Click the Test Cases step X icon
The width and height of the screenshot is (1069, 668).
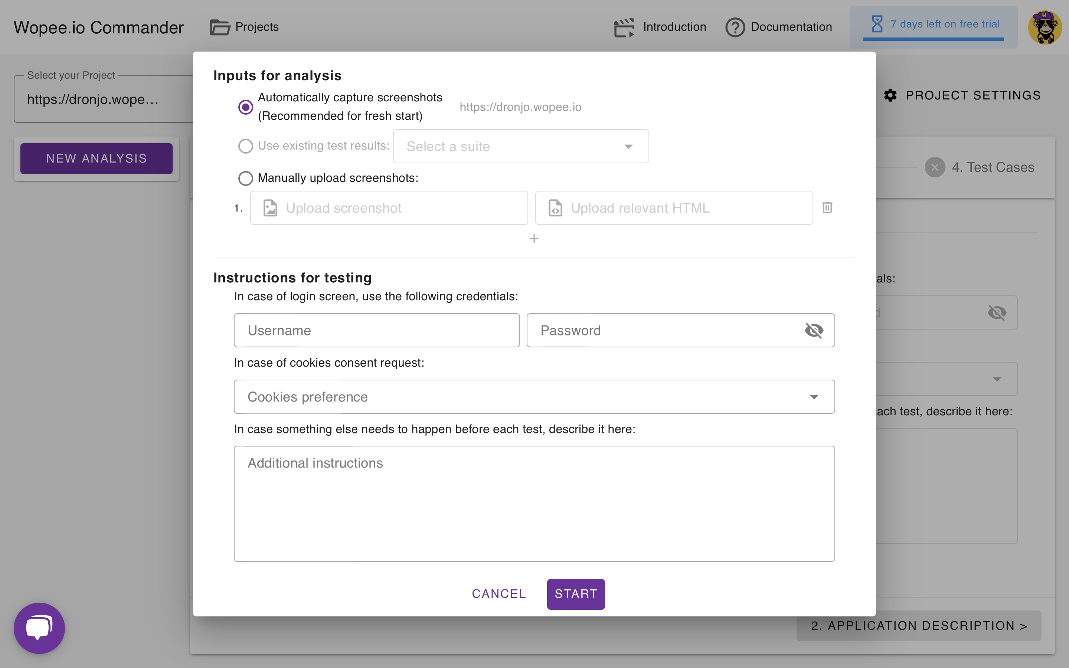pos(935,167)
